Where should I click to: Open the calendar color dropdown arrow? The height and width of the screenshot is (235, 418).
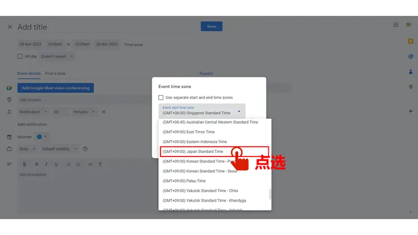tap(45, 137)
